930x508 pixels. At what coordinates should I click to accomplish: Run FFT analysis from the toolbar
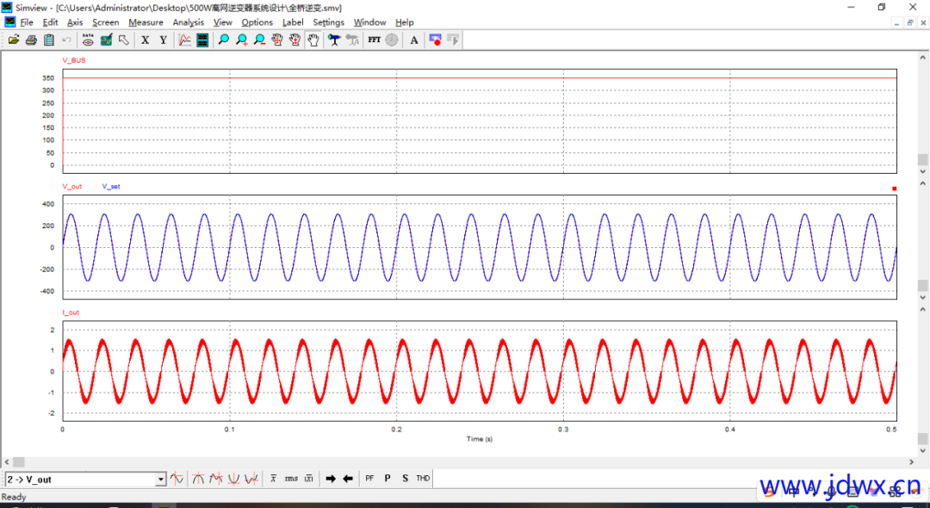(x=374, y=40)
